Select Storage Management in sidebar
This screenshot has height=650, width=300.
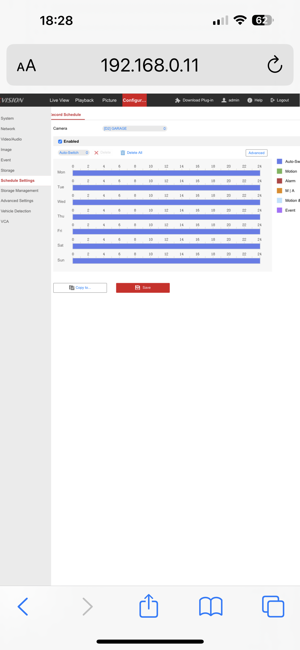(x=19, y=191)
